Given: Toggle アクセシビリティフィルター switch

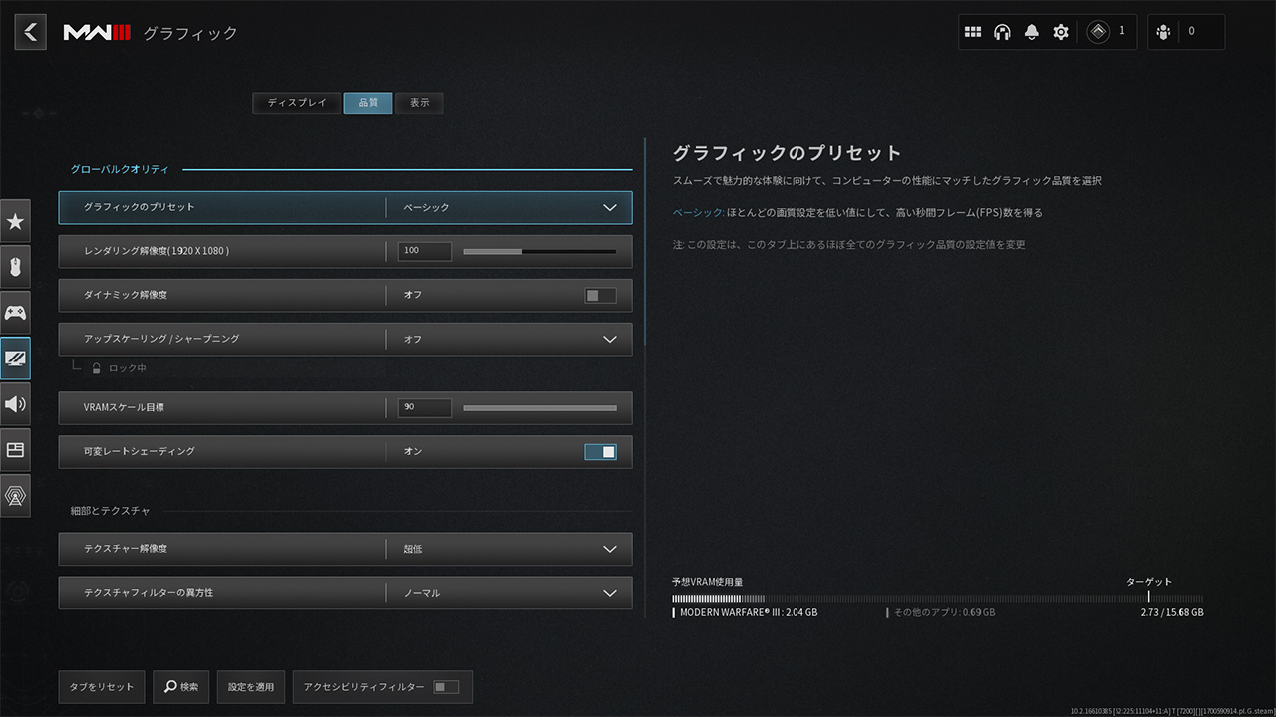Looking at the screenshot, I should [446, 687].
